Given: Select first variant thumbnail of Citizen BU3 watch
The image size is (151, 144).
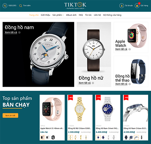Looking at the screenshot, I should (x=126, y=137).
